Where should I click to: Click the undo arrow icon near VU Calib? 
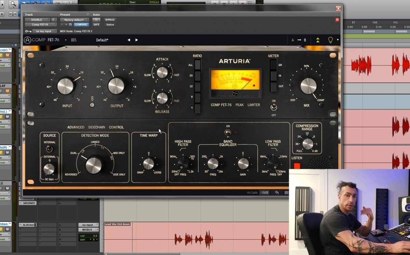(277, 192)
